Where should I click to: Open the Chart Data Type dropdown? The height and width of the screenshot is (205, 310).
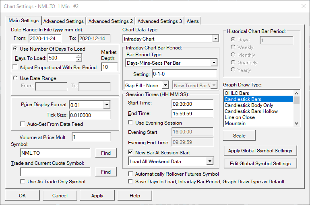point(215,39)
